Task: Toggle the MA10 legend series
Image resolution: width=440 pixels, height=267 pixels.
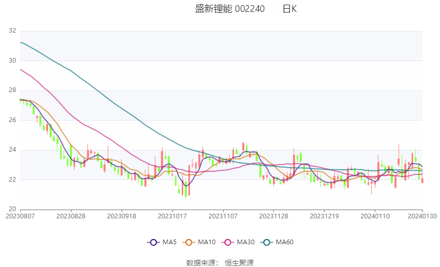Action: pyautogui.click(x=199, y=242)
